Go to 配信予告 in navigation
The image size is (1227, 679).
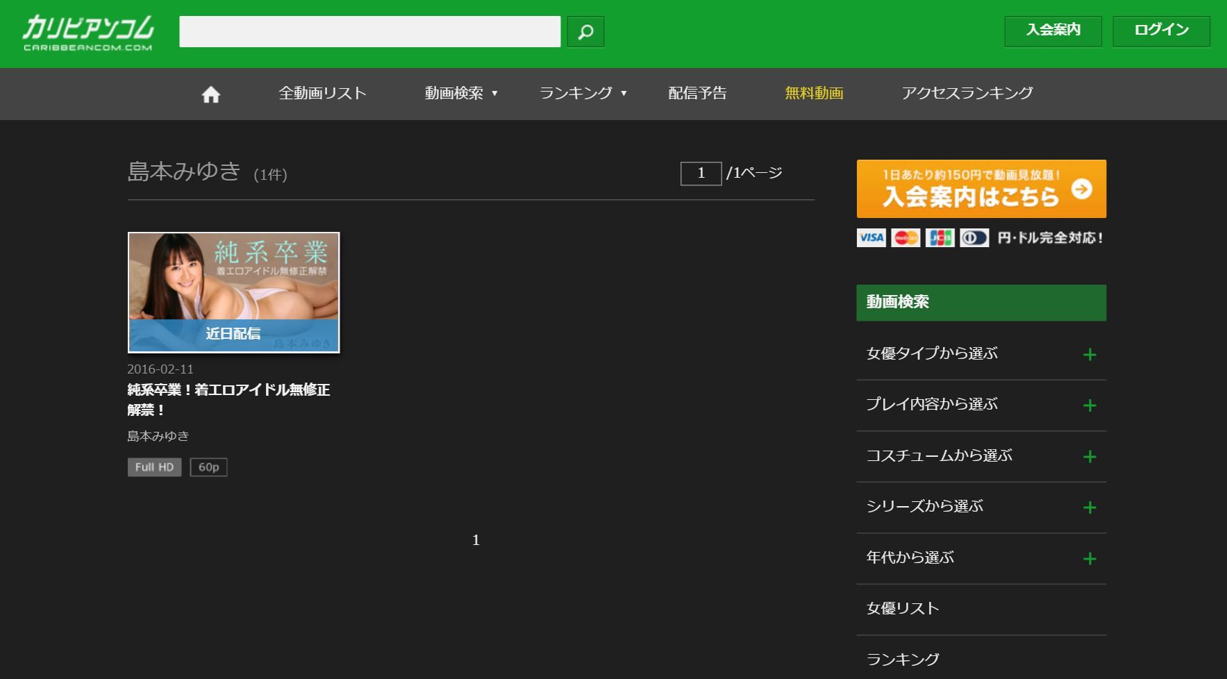697,94
